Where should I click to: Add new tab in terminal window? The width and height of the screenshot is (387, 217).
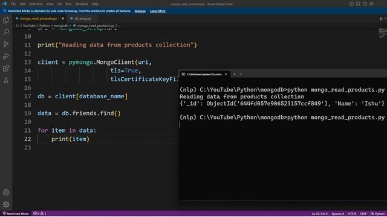click(235, 74)
